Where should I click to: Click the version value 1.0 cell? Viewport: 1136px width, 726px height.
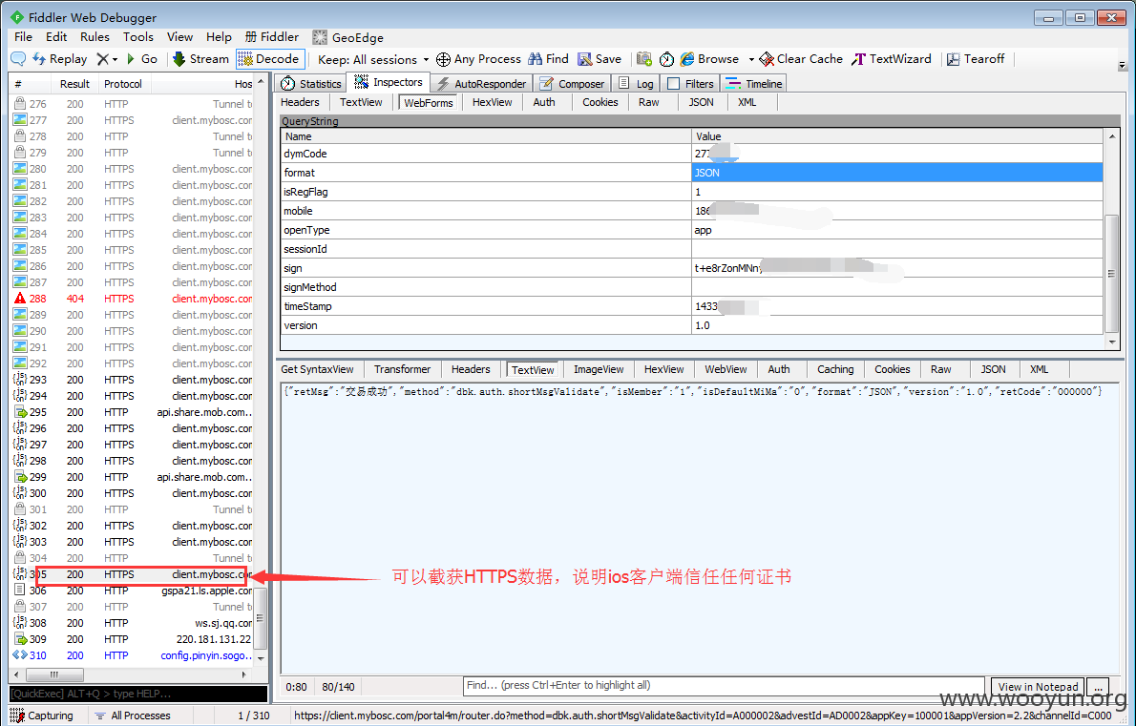pyautogui.click(x=897, y=325)
